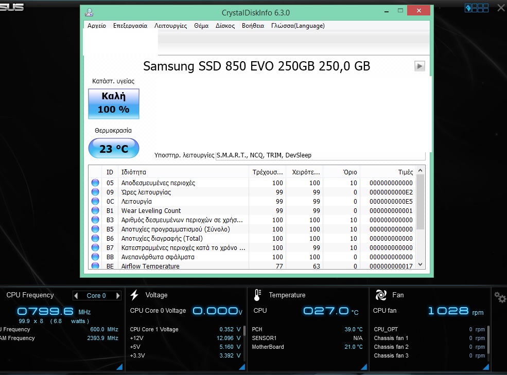The height and width of the screenshot is (375, 507).
Task: Click the Temperature thermometer icon
Action: point(257,295)
